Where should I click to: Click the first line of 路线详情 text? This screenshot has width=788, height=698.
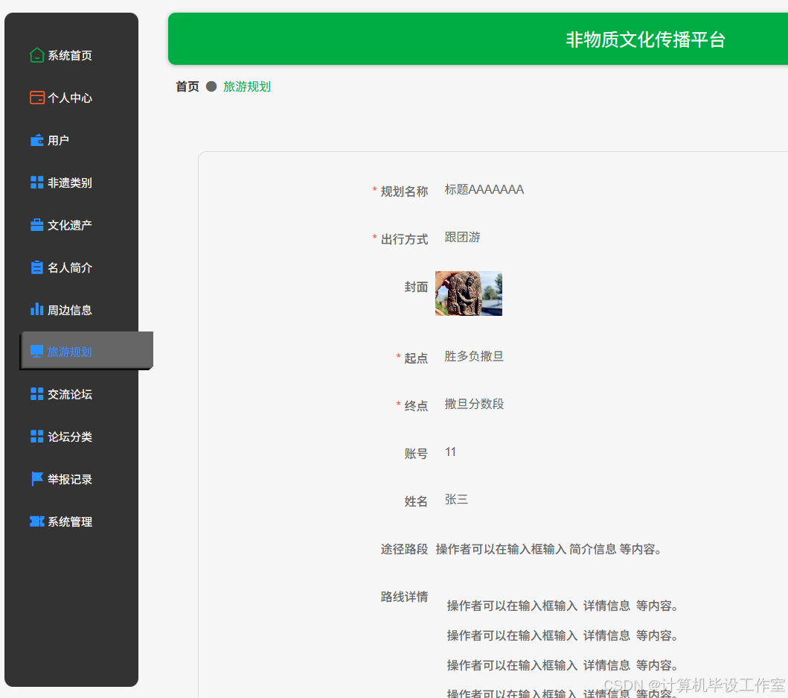click(x=563, y=606)
